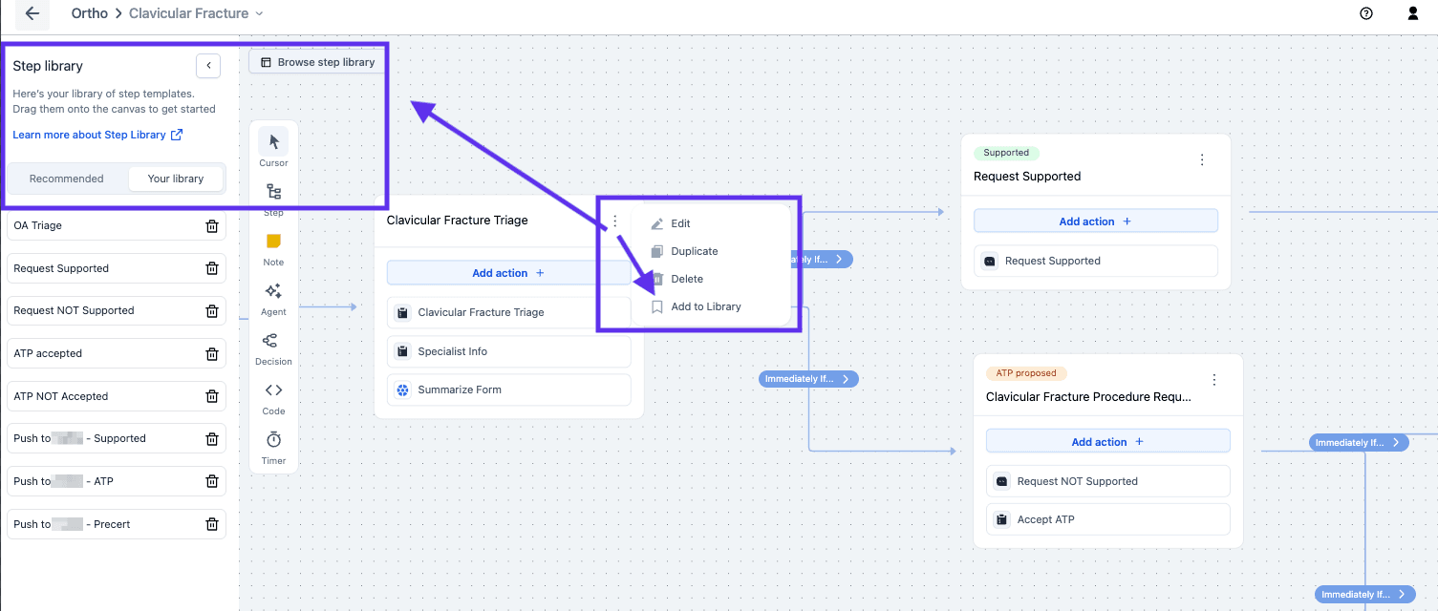Delete Request NOT Supported library template
The height and width of the screenshot is (611, 1438).
pos(212,310)
